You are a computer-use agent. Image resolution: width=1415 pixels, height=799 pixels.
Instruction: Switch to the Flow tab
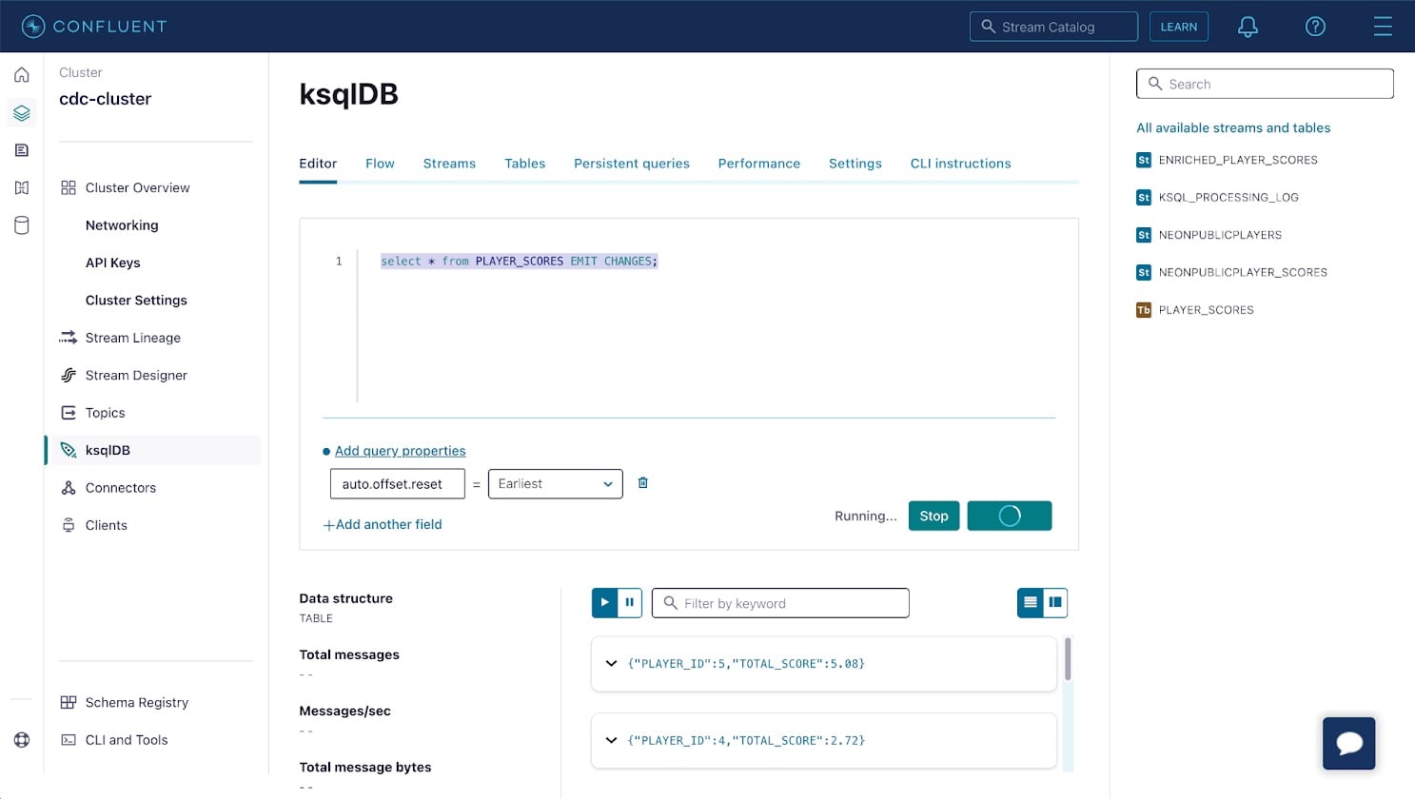pyautogui.click(x=380, y=163)
